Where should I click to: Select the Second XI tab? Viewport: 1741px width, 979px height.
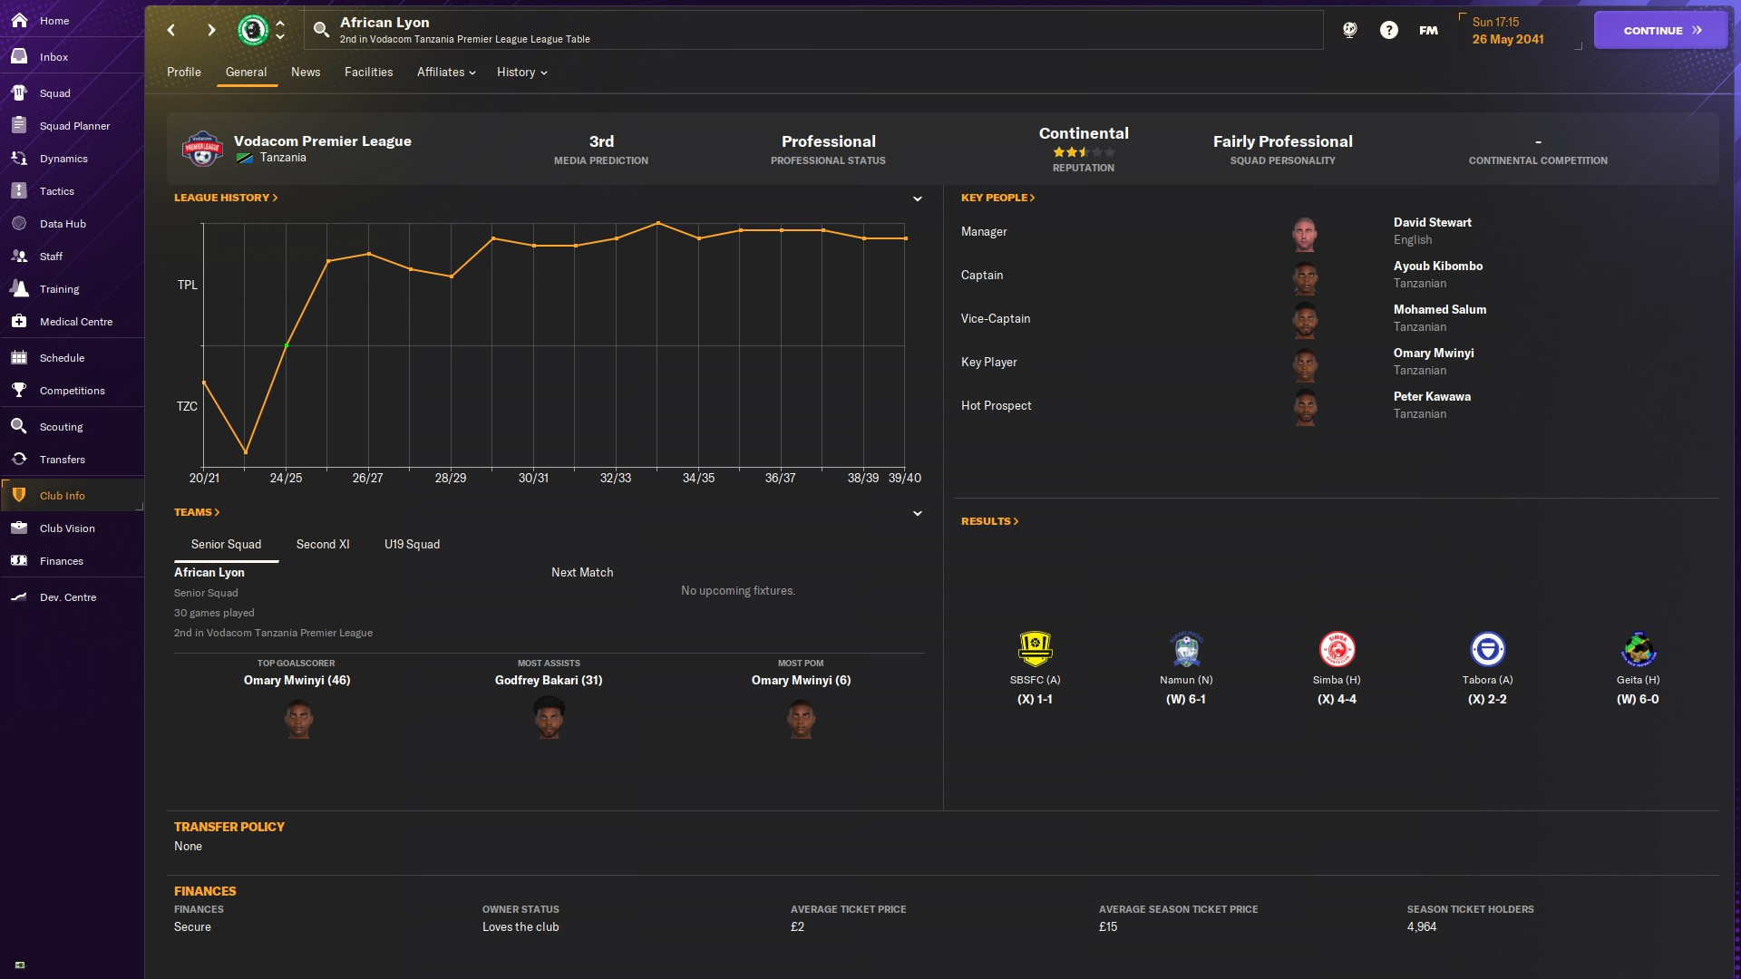(322, 544)
